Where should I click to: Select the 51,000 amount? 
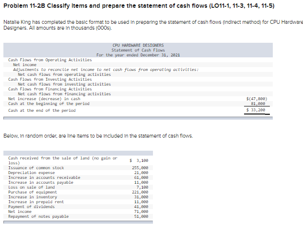(141, 216)
